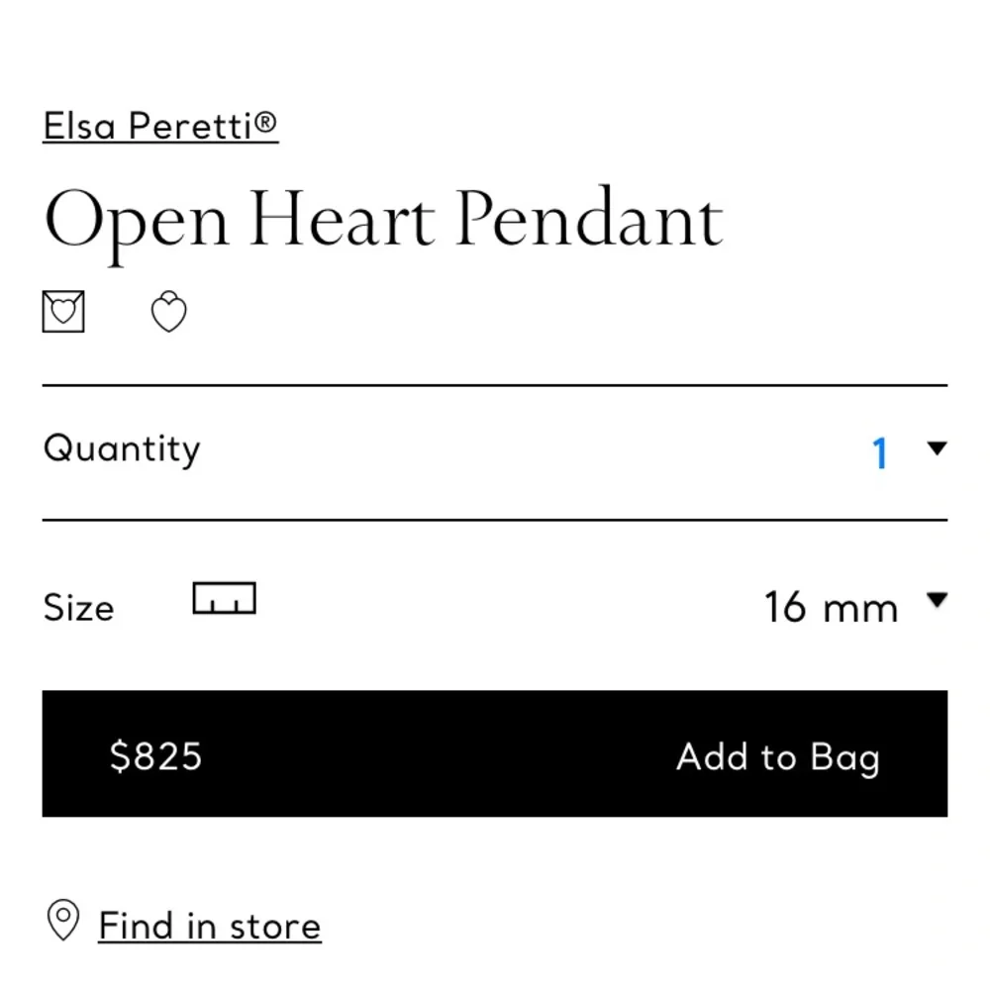Select the heart pendant on chain variant icon

click(x=63, y=311)
